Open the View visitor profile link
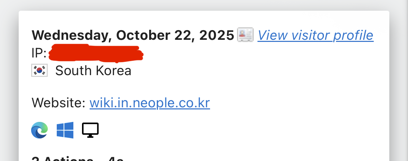The width and height of the screenshot is (408, 161). 315,35
